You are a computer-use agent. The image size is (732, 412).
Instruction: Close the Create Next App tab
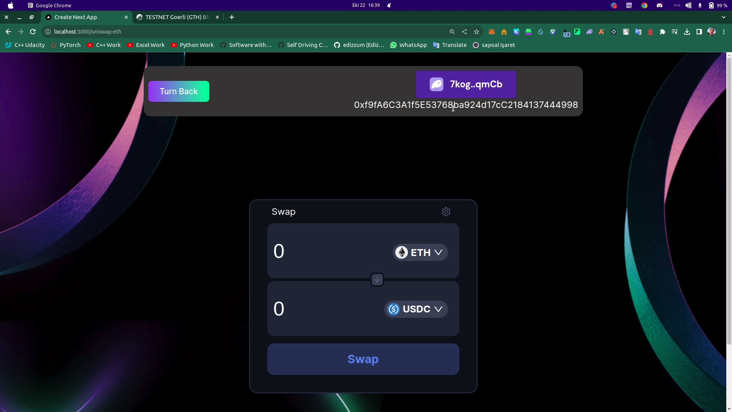126,17
